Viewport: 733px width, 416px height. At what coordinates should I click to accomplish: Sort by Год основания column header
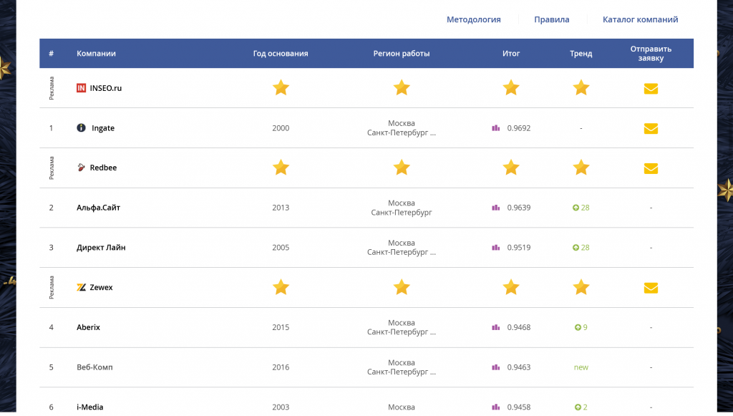click(281, 53)
